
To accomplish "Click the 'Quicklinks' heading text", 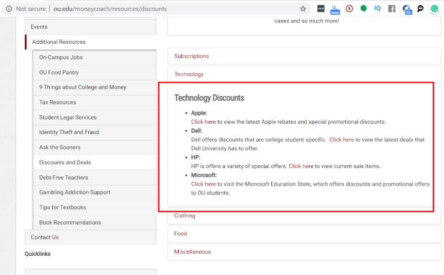I will [37, 254].
